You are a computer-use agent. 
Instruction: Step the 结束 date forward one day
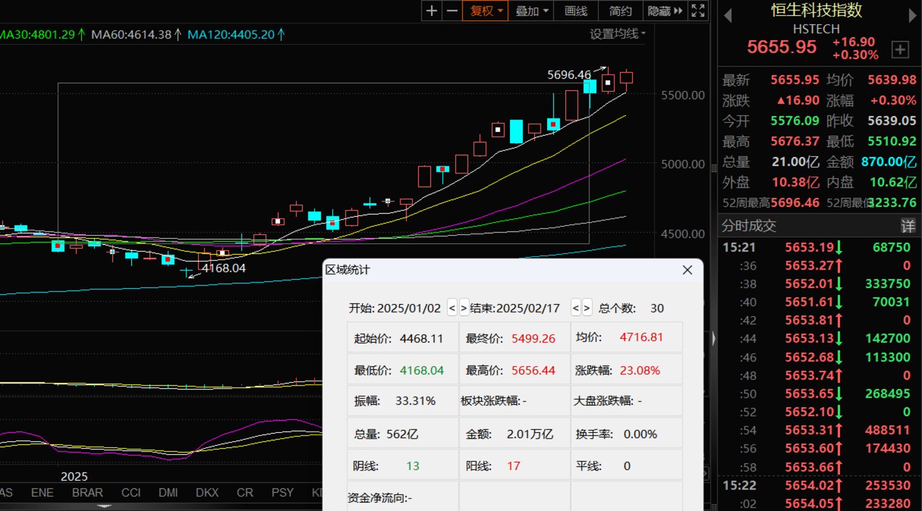587,308
